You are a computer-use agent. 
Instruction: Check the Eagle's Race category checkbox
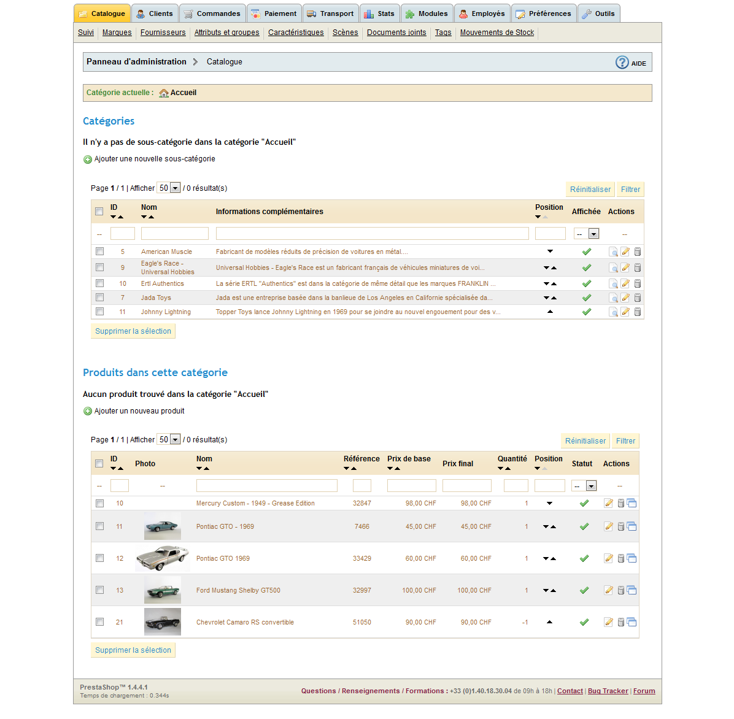tap(99, 267)
